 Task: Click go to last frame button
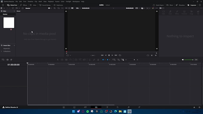(x=116, y=55)
